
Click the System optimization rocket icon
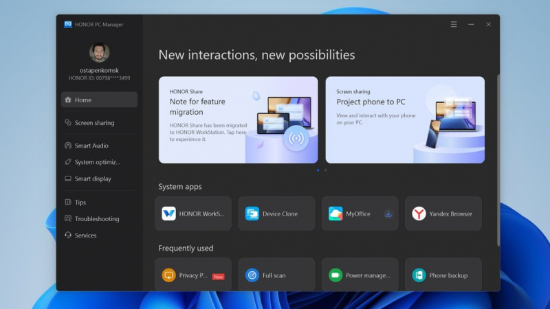pos(68,161)
